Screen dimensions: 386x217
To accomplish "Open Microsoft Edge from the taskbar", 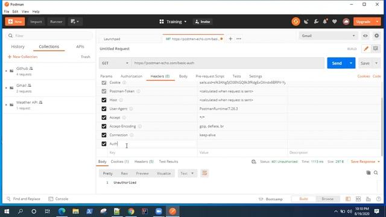I will 62,212.
